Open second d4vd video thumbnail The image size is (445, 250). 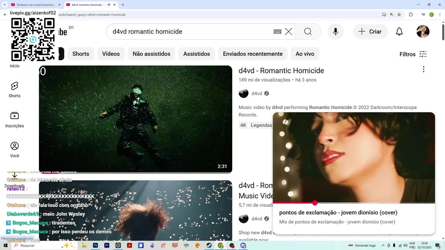[135, 210]
